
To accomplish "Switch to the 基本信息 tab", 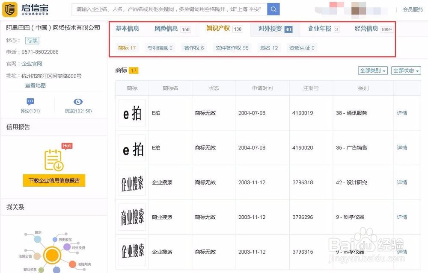I will coord(127,29).
